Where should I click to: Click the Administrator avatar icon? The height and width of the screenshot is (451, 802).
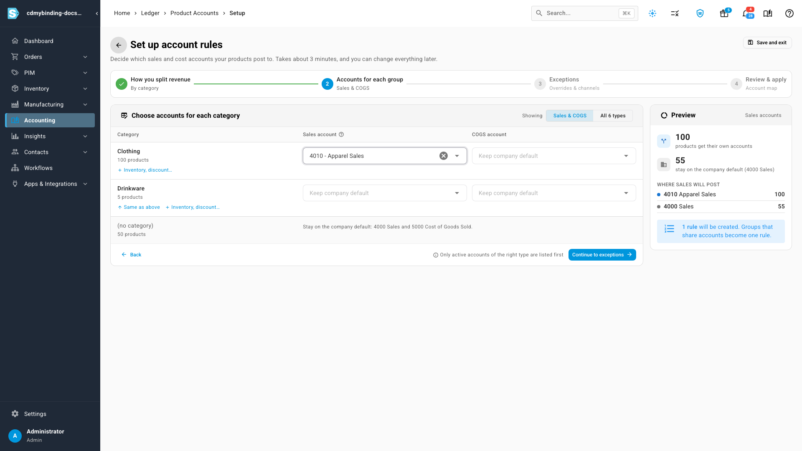pyautogui.click(x=15, y=436)
